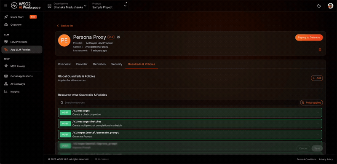Viewport: 337px width, 164px height.
Task: Open the Projects dropdown
Action: pos(109,6)
